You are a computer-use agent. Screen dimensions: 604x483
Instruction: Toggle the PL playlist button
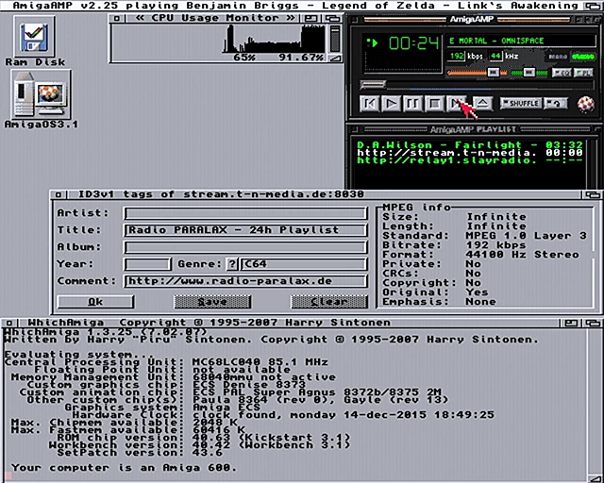(584, 73)
